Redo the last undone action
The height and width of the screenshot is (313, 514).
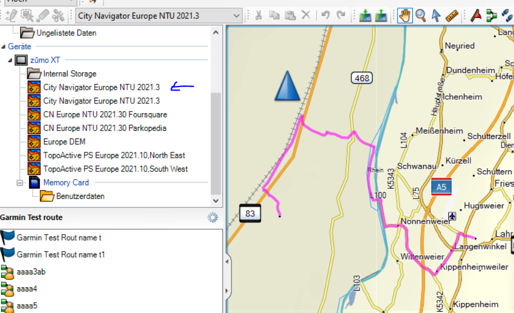pos(341,15)
